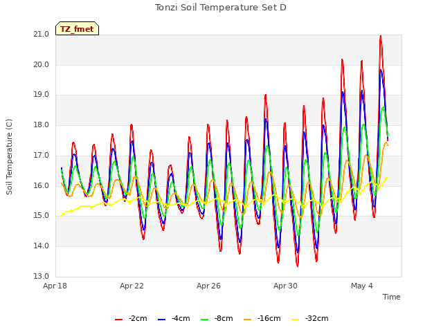Click the 20.0 y-axis tick label

(42, 64)
